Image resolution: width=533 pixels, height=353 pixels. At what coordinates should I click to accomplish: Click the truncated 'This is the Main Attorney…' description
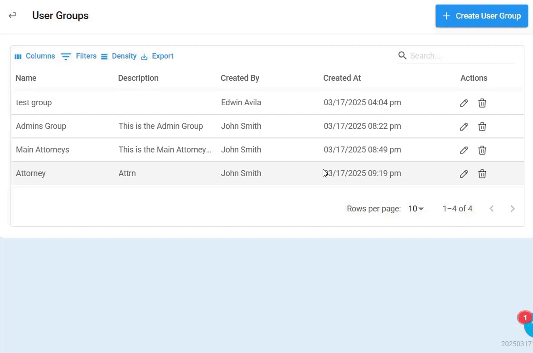pos(165,150)
